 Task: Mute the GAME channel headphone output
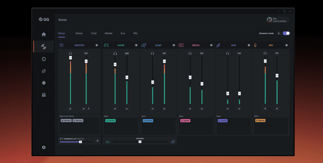(x=115, y=108)
